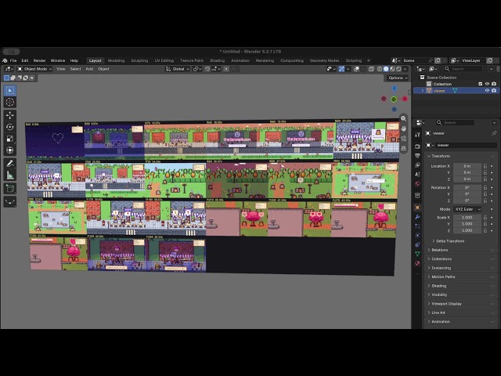Image resolution: width=501 pixels, height=376 pixels.
Task: Click the Blender logo menu icon
Action: pyautogui.click(x=5, y=60)
